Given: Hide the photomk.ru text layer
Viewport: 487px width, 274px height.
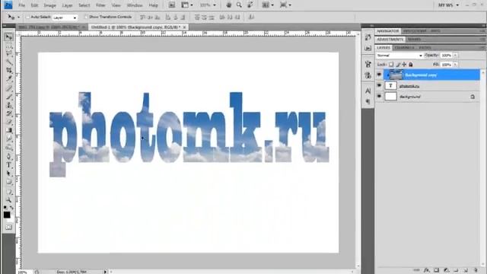Looking at the screenshot, I should pos(379,85).
